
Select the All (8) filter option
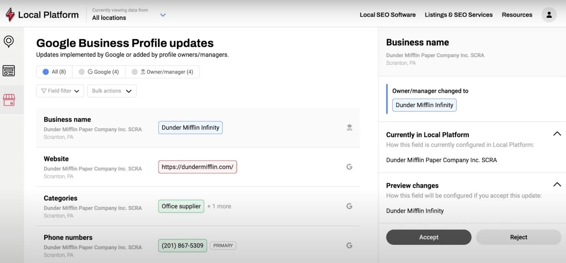(x=54, y=72)
